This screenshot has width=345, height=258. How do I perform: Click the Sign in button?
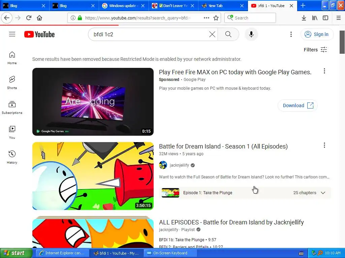[x=317, y=34]
